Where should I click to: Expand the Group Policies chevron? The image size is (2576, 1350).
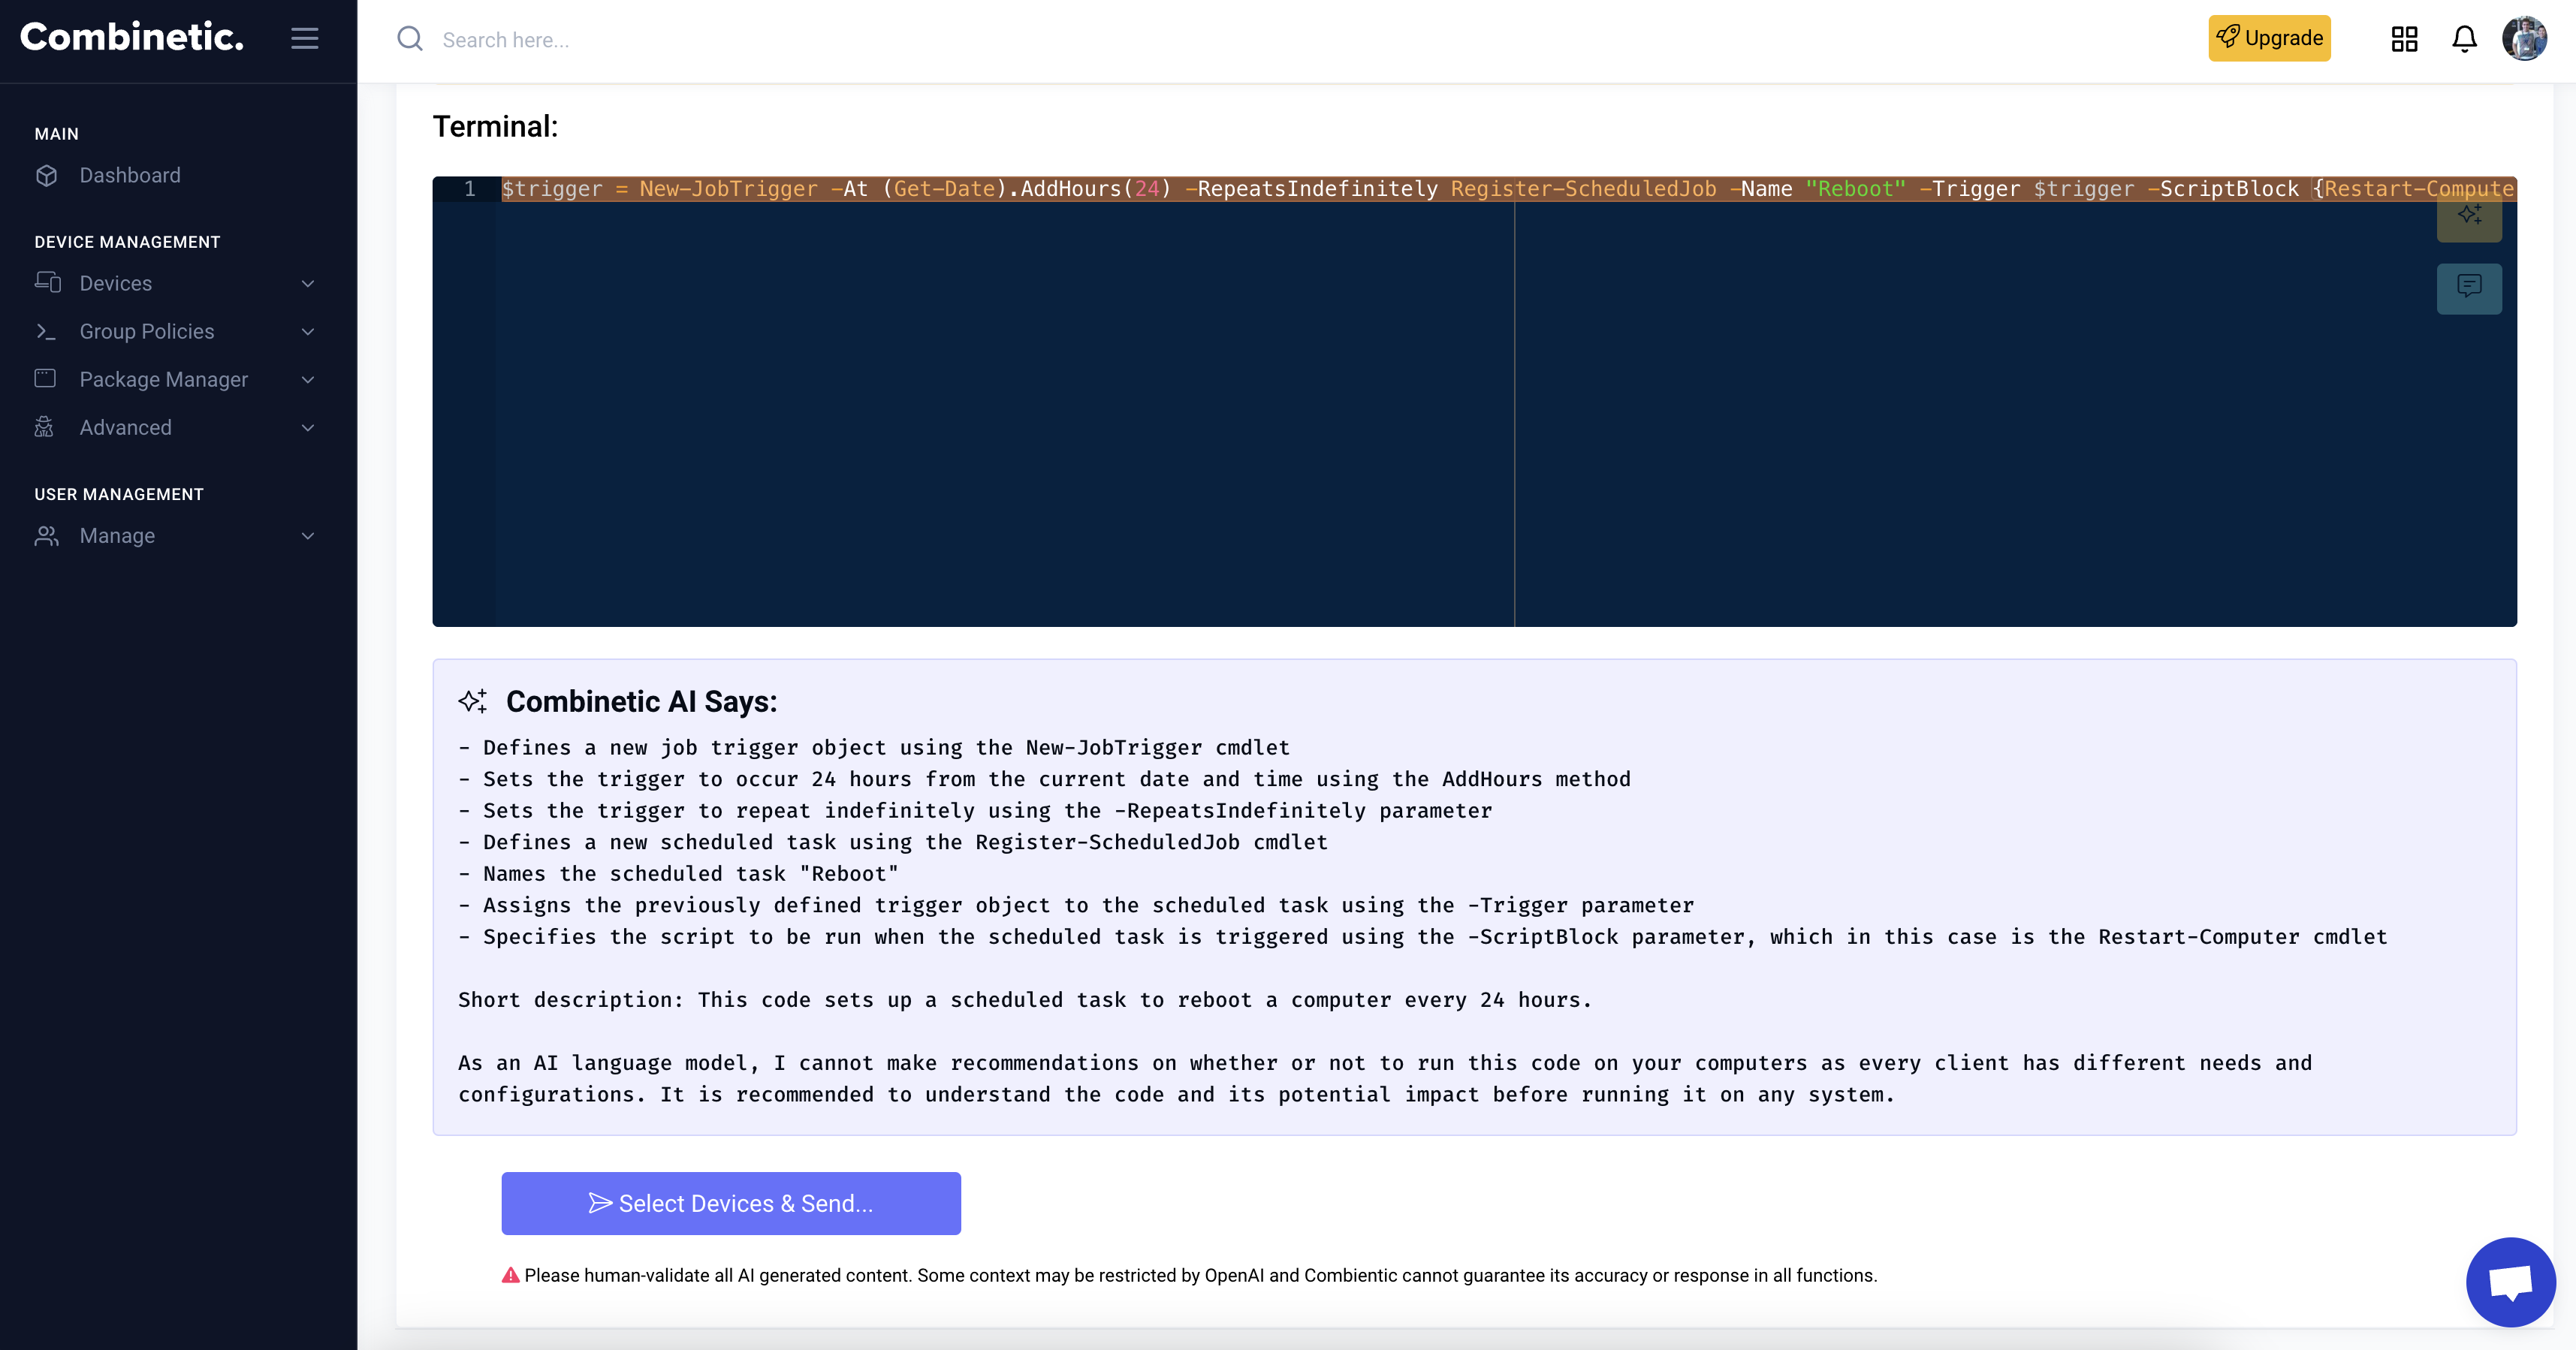point(308,332)
